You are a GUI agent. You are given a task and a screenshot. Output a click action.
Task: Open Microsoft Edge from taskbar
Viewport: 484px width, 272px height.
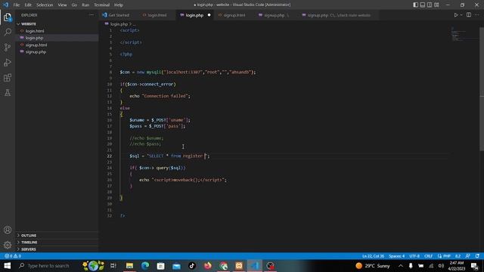pyautogui.click(x=145, y=266)
